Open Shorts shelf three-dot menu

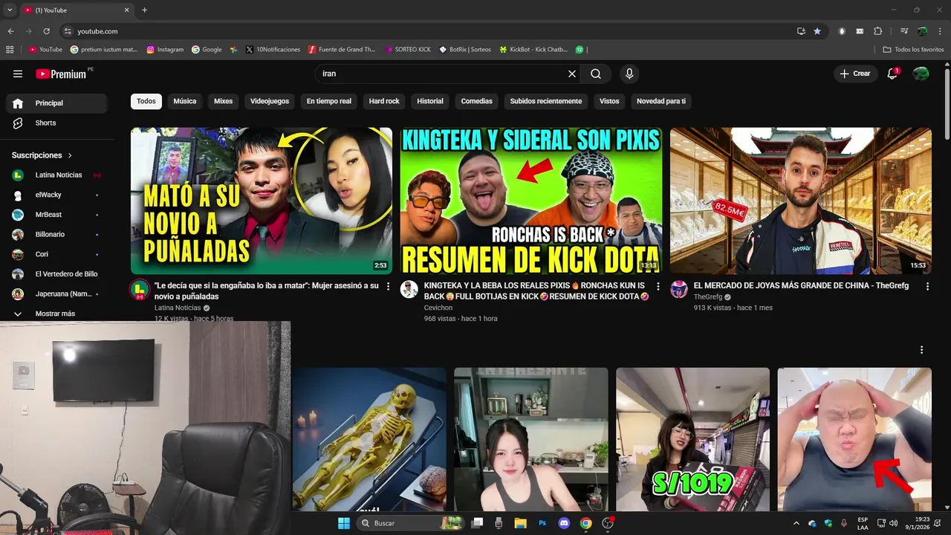[x=922, y=350]
